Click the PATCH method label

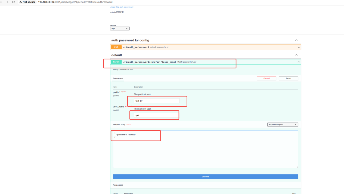click(116, 62)
